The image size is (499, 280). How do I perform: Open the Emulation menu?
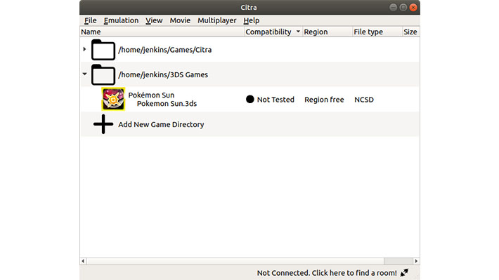click(121, 20)
